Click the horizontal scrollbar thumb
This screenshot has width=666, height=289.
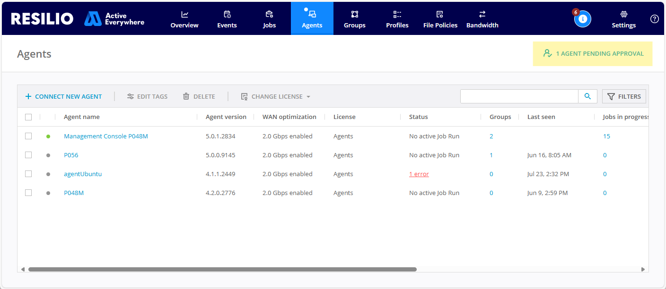click(222, 269)
